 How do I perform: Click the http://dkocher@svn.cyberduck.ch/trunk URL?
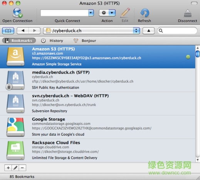[64, 105]
